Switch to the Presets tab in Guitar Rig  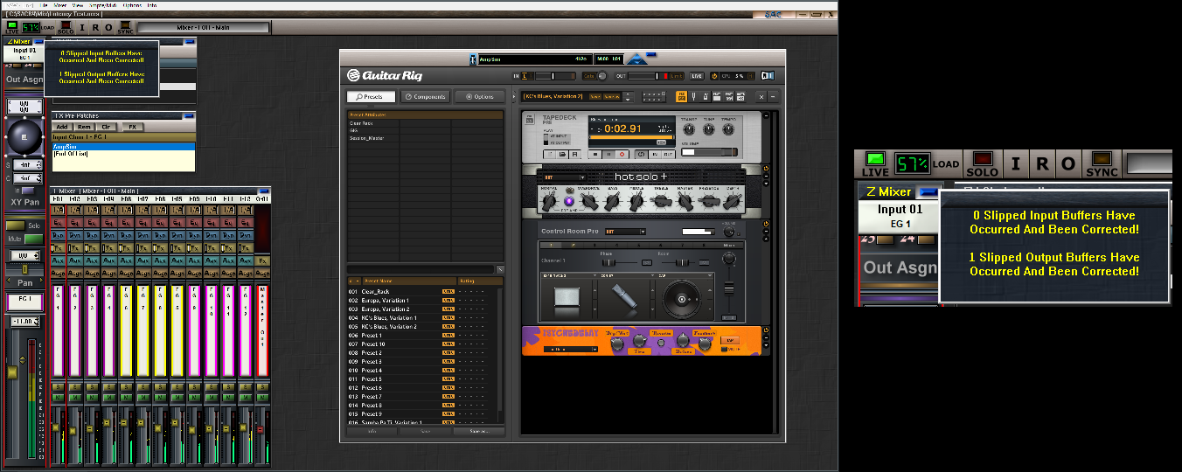pyautogui.click(x=371, y=97)
